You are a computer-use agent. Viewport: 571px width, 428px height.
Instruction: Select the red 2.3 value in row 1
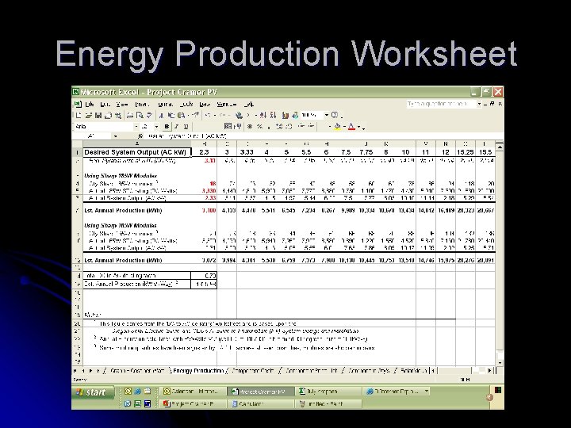tap(204, 152)
